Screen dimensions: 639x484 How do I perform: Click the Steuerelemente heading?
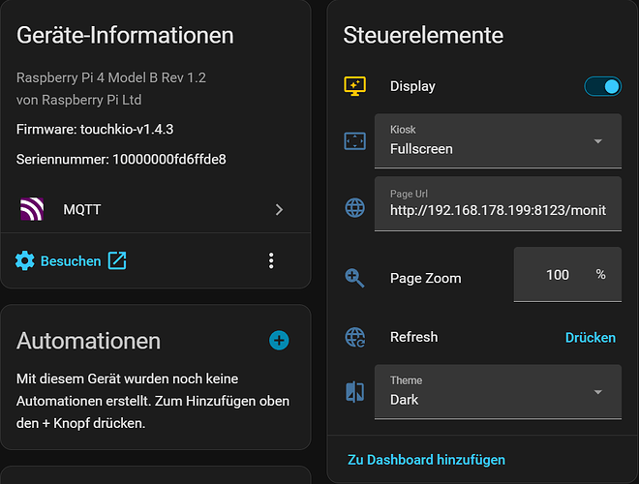[x=423, y=36]
